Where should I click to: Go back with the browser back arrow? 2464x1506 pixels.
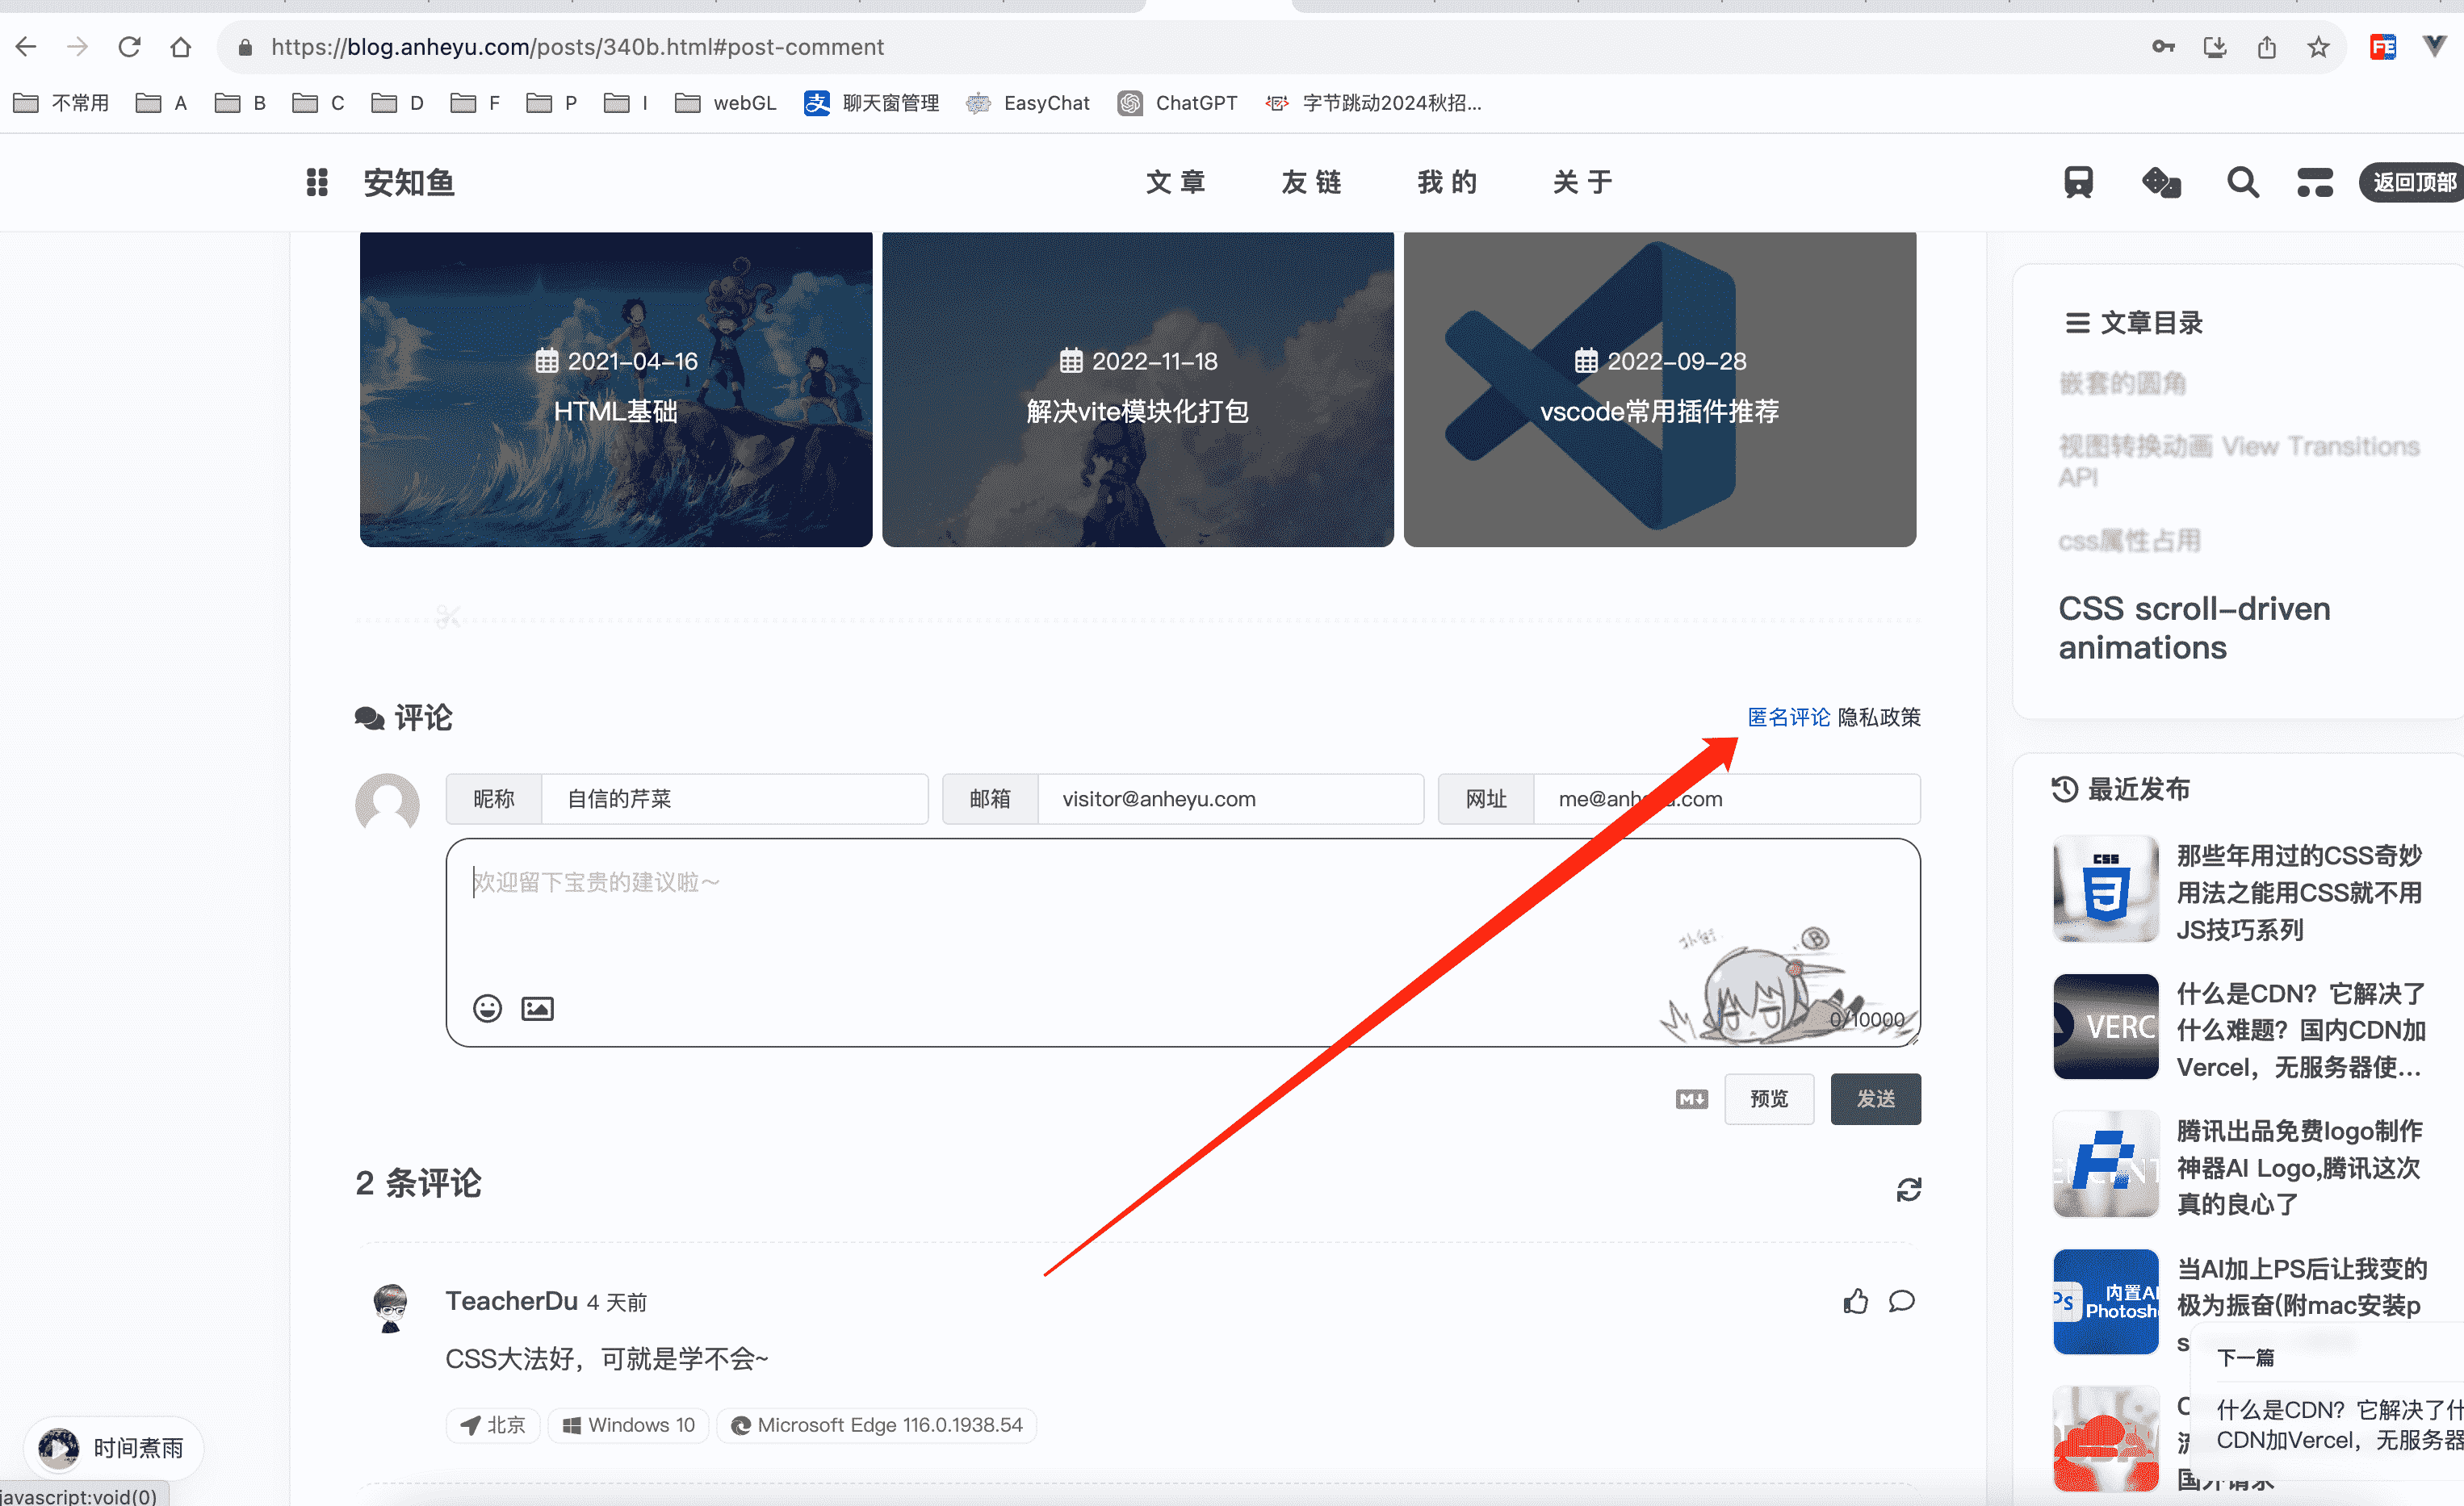(x=26, y=46)
